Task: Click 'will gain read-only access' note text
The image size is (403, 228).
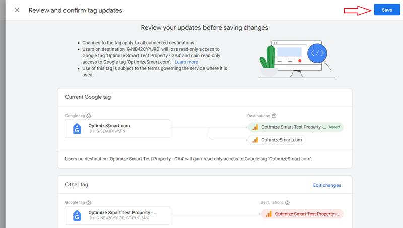Action: (188, 159)
